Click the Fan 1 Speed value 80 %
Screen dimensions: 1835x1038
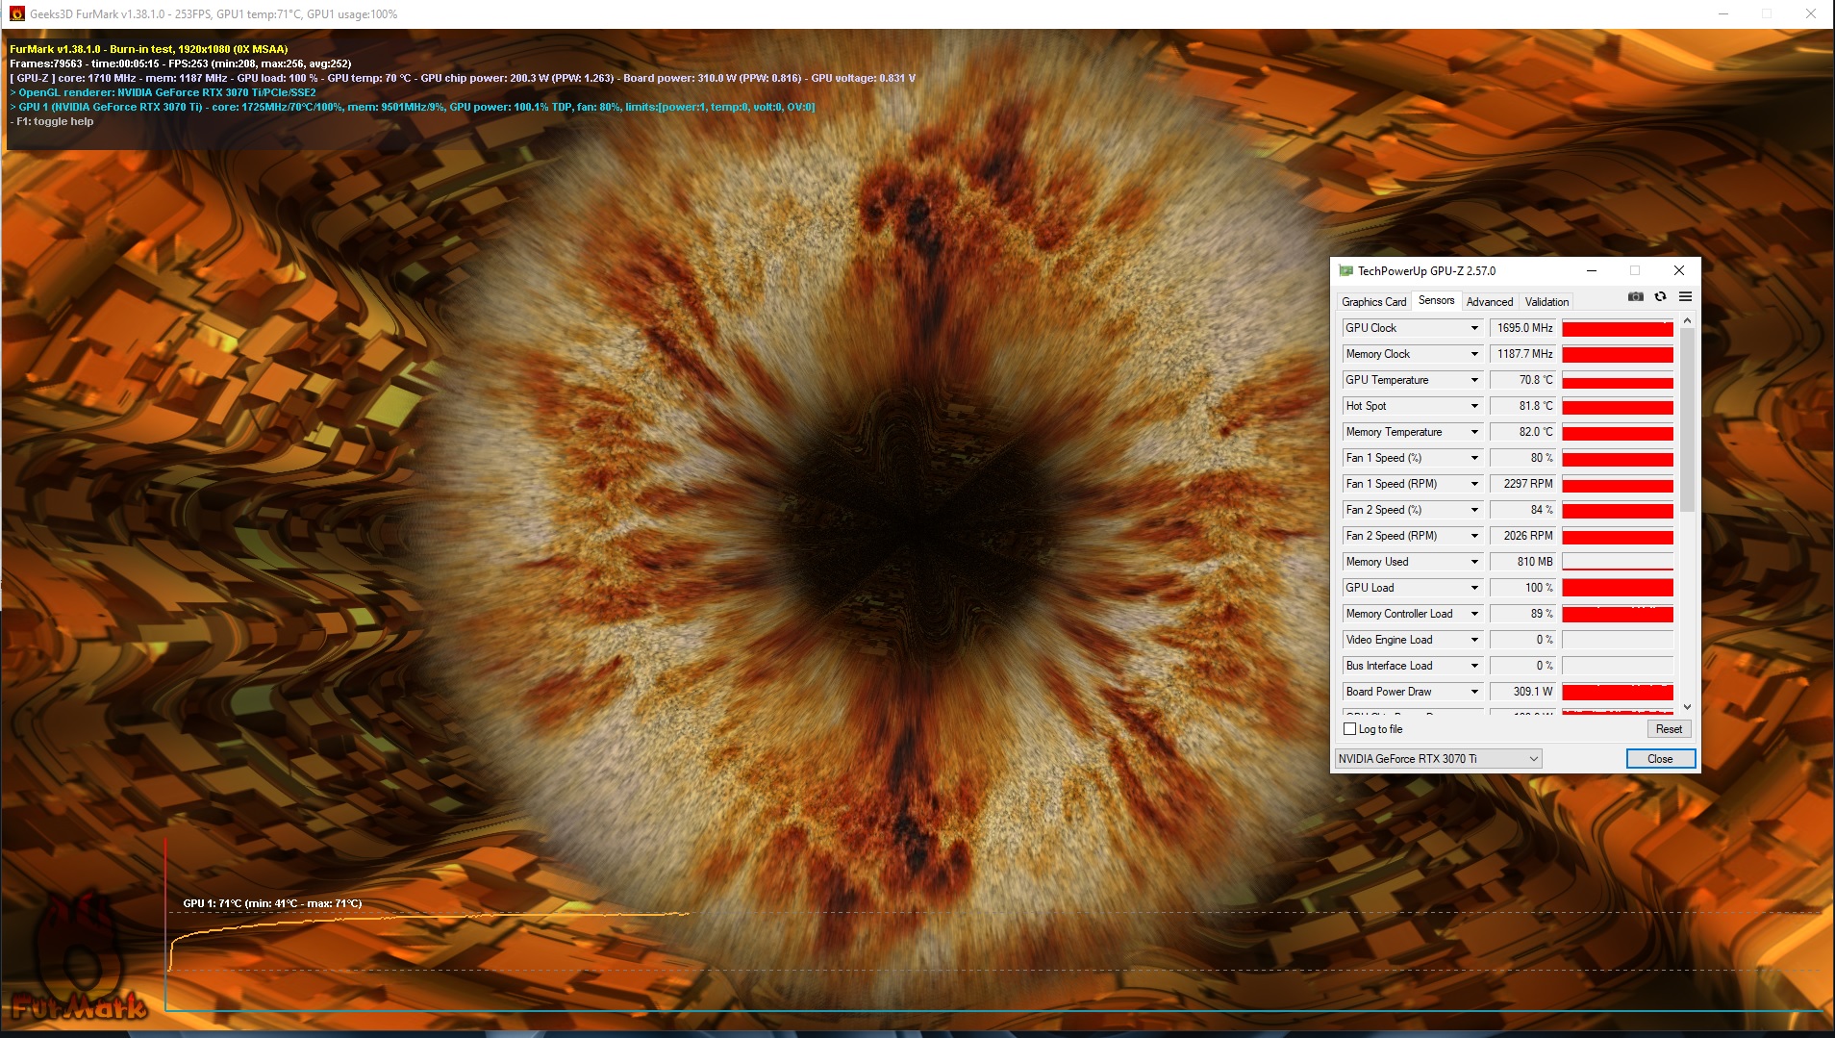(x=1523, y=458)
